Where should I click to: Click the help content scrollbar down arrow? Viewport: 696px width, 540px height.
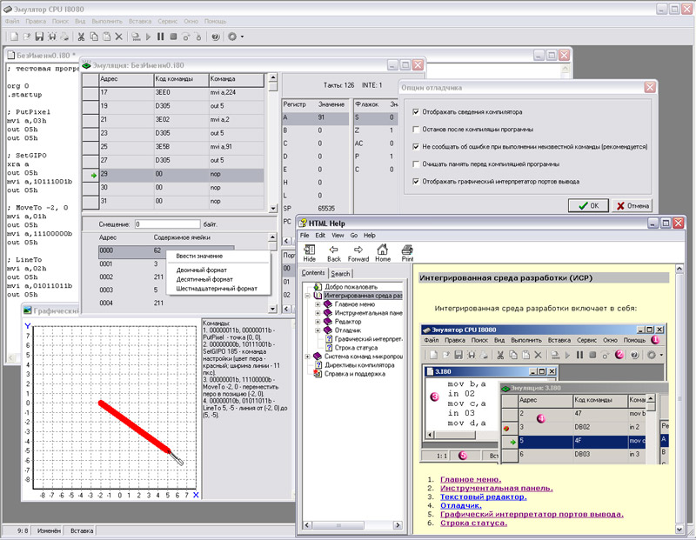pos(679,529)
